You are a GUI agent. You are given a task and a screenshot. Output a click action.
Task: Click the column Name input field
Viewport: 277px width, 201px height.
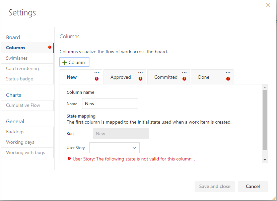110,104
